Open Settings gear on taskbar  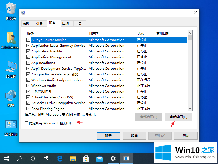point(113,159)
